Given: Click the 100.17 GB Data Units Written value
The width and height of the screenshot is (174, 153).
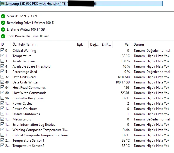Looking at the screenshot, I should pyautogui.click(x=122, y=82).
